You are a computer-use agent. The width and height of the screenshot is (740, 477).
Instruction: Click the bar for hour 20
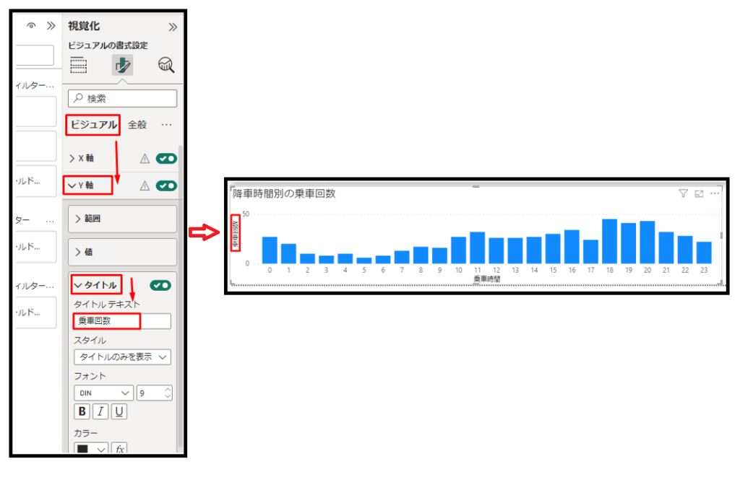point(647,242)
